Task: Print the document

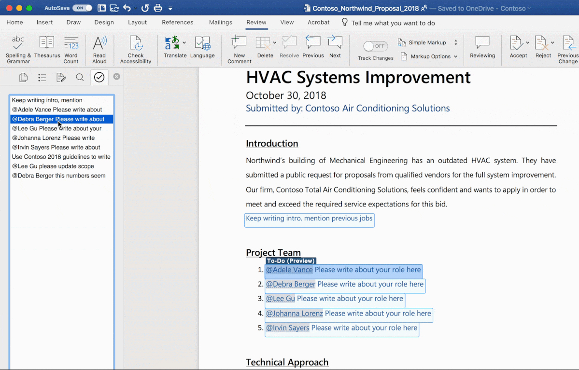Action: click(158, 8)
